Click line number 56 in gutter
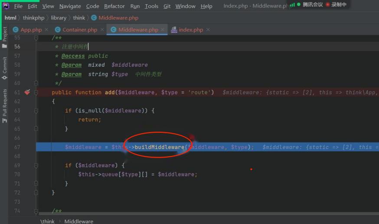The height and width of the screenshot is (224, 379). [x=17, y=47]
